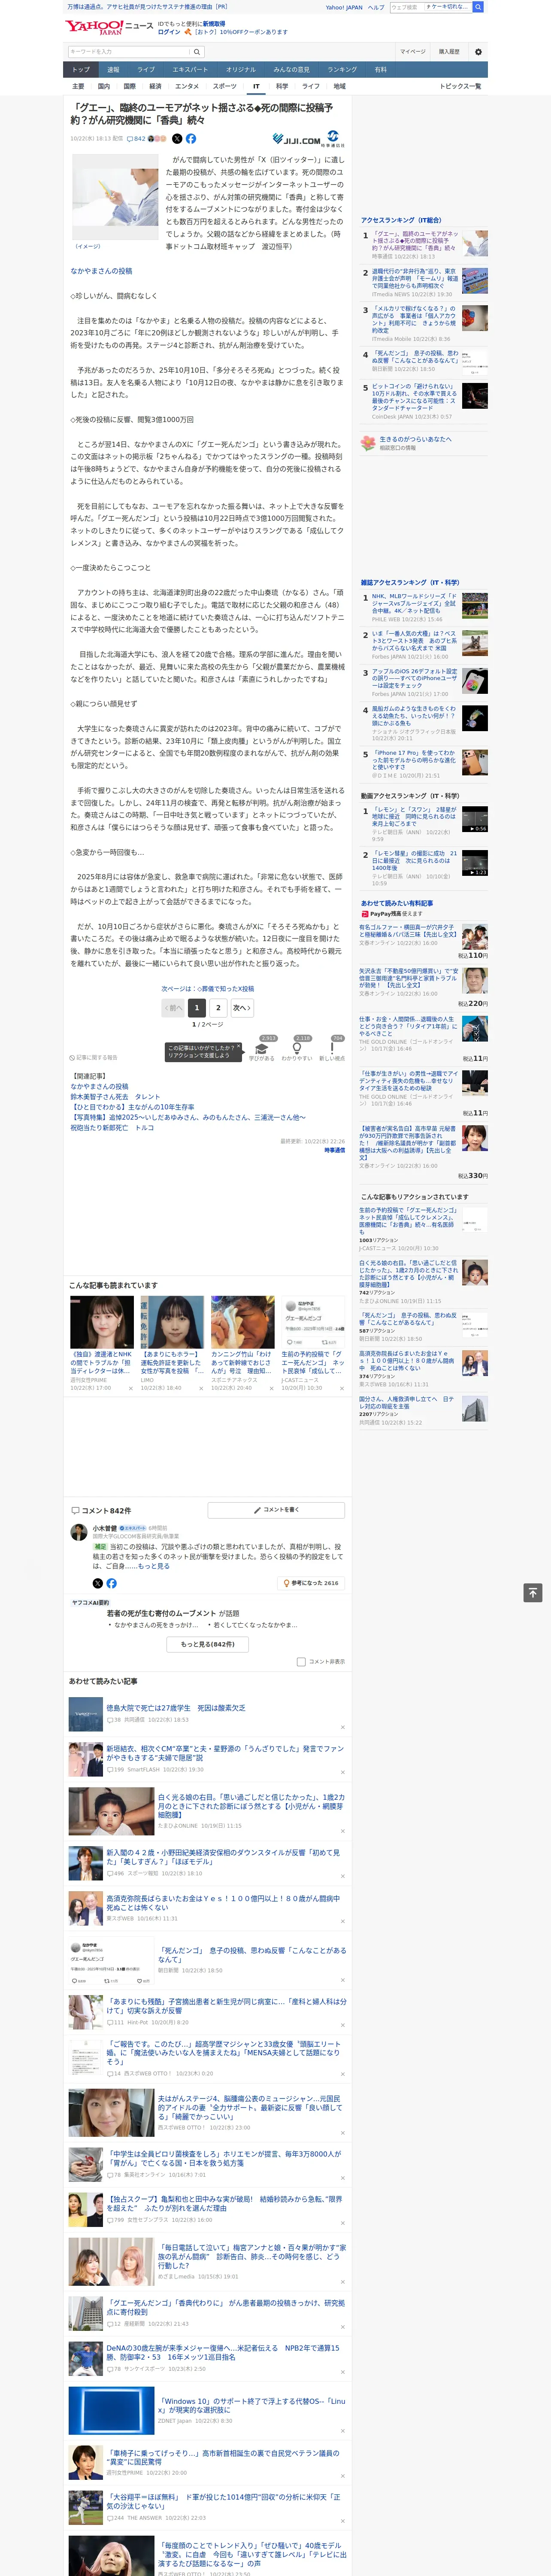Open the 渡邊渚 NHK recommended article thumbnail
551x2576 pixels.
(x=102, y=1322)
